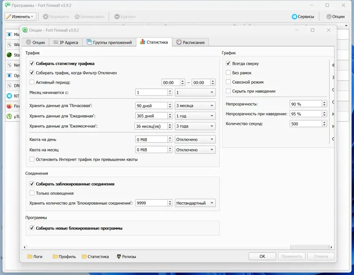Open the Изменить dropdown in Программы window
Screen dimensions: 354x275
click(x=20, y=16)
